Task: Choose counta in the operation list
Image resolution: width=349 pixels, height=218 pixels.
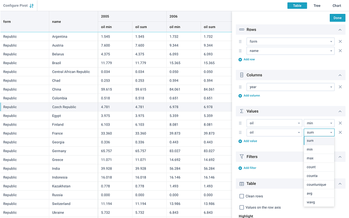Action: (x=319, y=176)
